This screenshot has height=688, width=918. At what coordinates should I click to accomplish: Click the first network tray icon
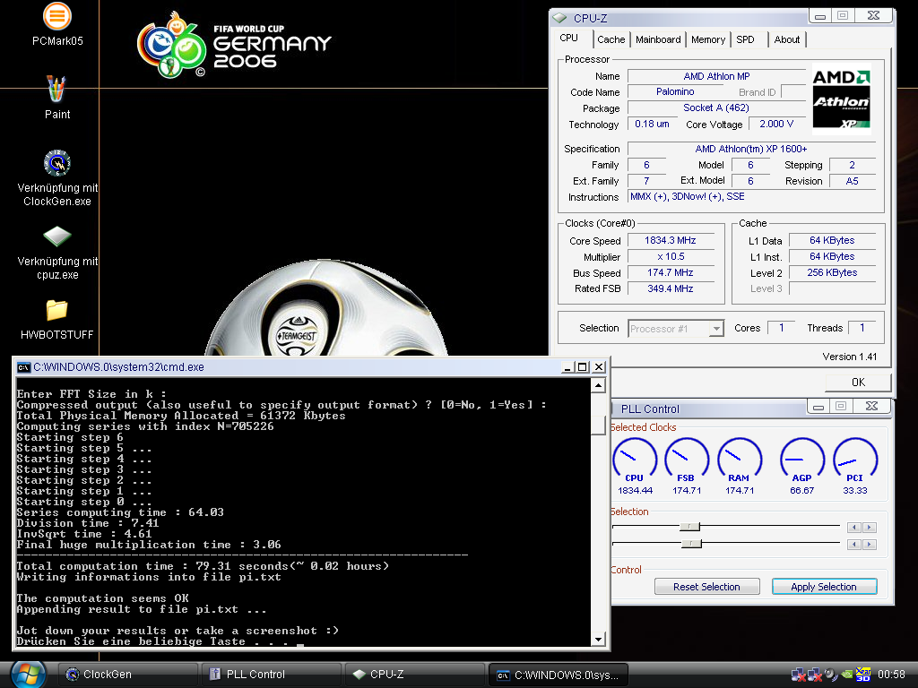pyautogui.click(x=798, y=675)
